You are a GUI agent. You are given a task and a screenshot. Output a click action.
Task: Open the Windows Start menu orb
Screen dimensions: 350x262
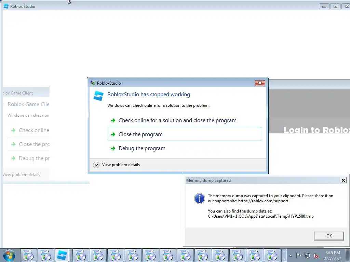(9, 255)
